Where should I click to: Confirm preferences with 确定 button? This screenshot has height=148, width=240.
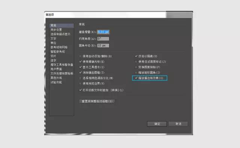tap(157, 124)
